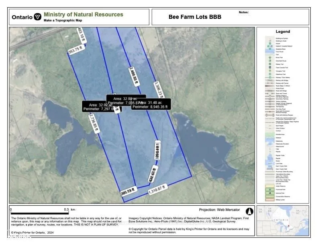The width and height of the screenshot is (318, 245).
Task: Click the Ontario trillium logo icon
Action: click(x=37, y=17)
